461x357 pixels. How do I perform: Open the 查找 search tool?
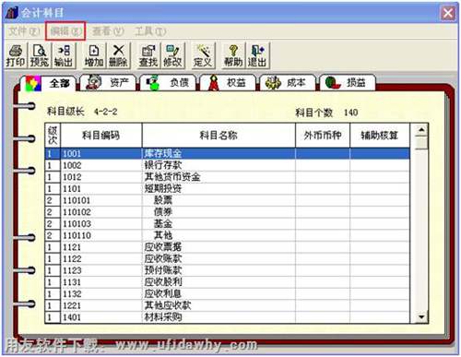(x=148, y=55)
